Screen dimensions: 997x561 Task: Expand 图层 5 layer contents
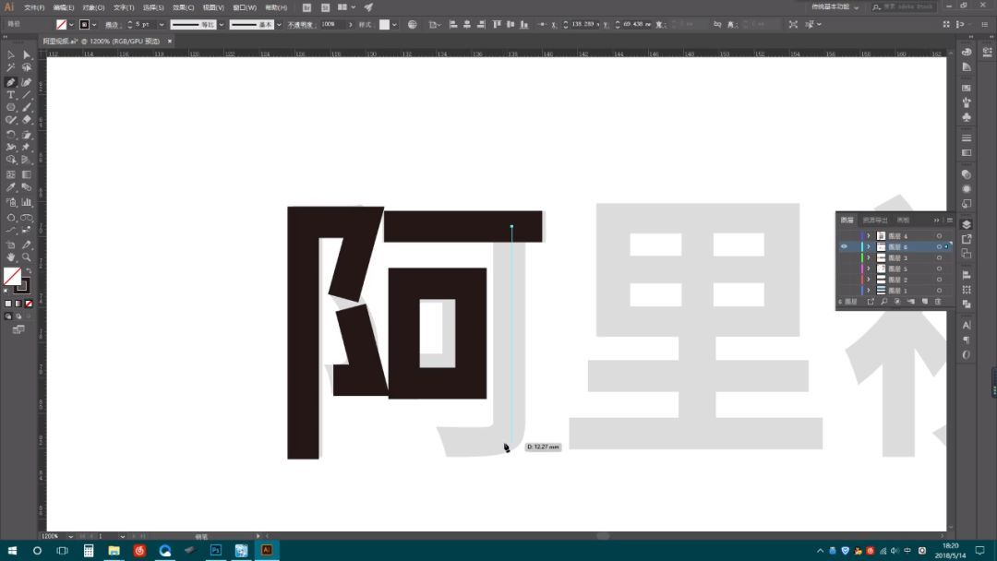pos(869,269)
